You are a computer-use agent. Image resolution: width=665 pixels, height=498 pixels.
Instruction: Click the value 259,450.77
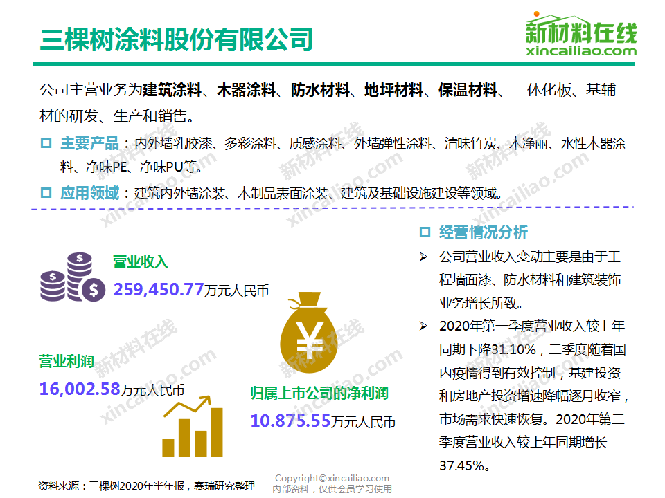[159, 290]
